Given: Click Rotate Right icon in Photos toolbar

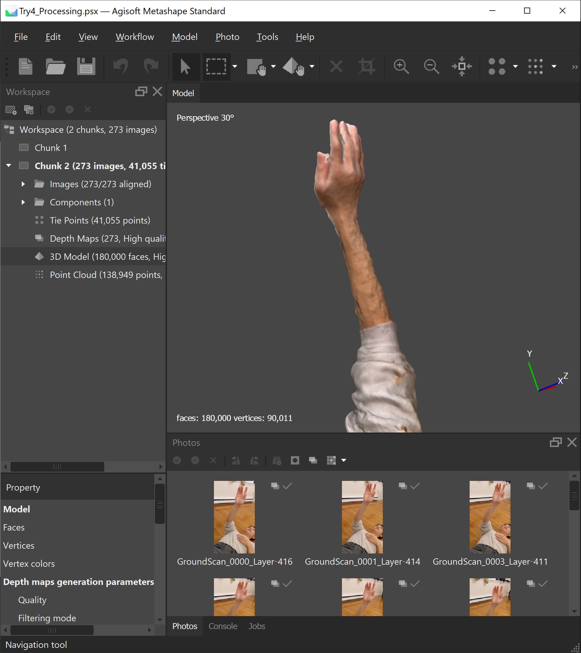Looking at the screenshot, I should (x=254, y=460).
